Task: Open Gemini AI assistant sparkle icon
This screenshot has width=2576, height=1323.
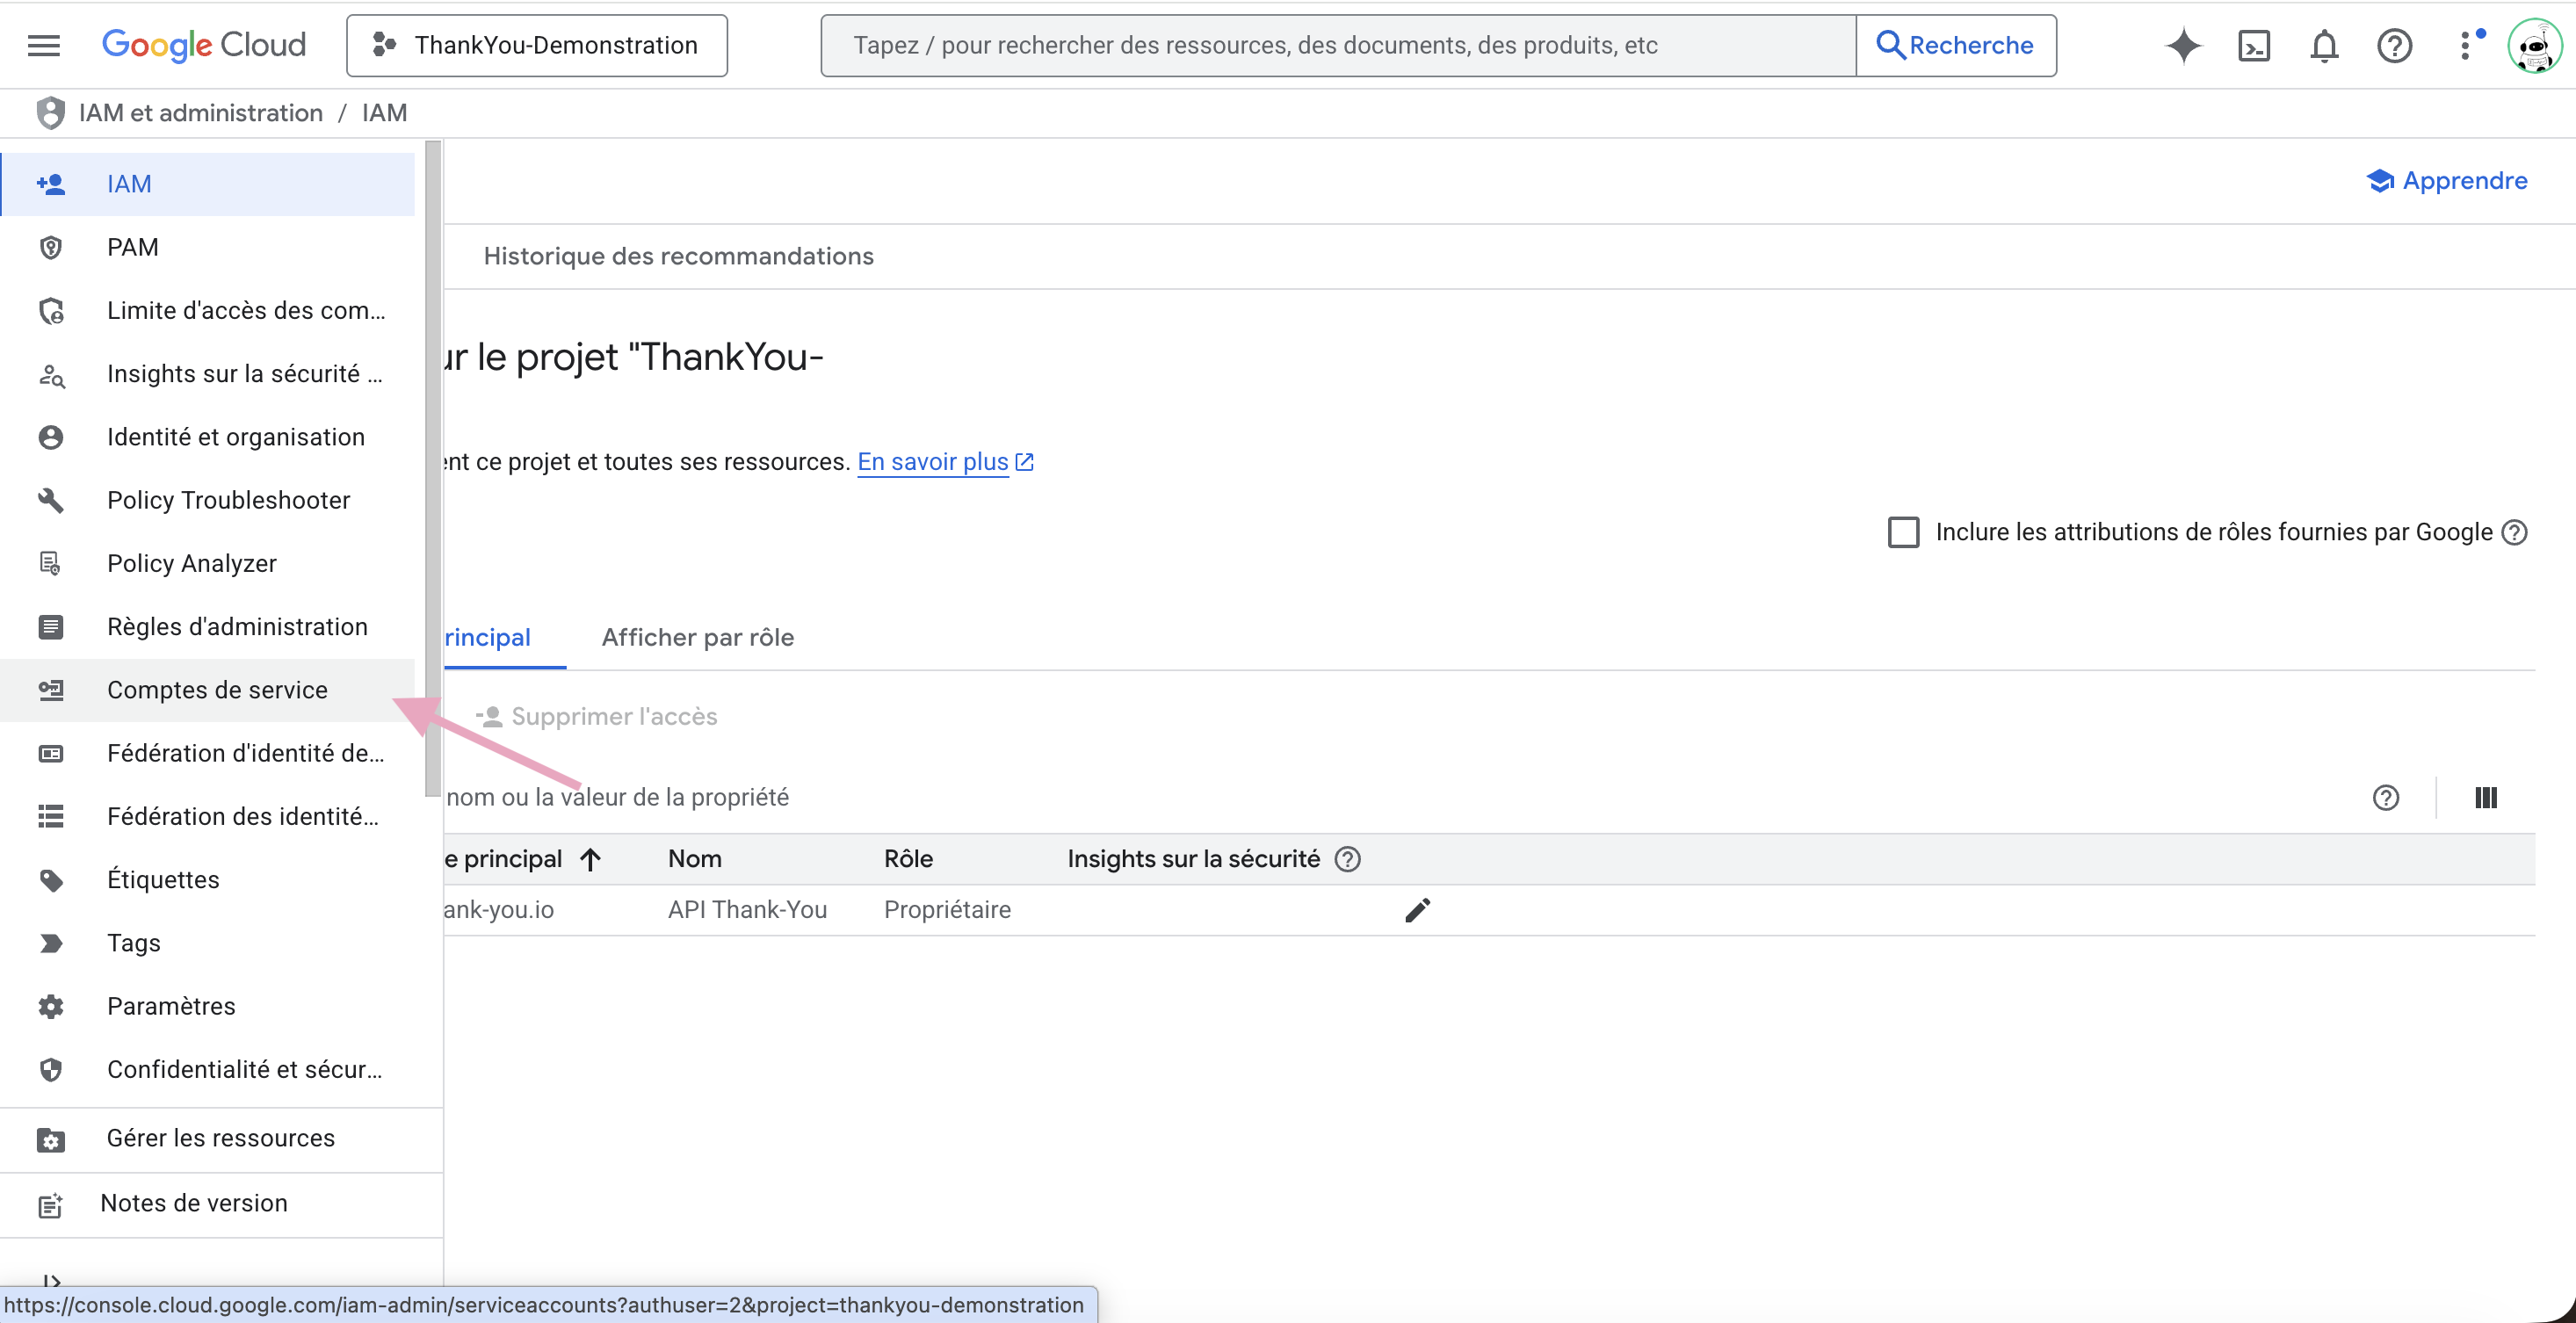Action: pyautogui.click(x=2183, y=45)
